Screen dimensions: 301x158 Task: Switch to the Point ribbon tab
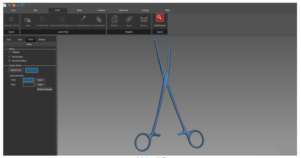[58, 10]
